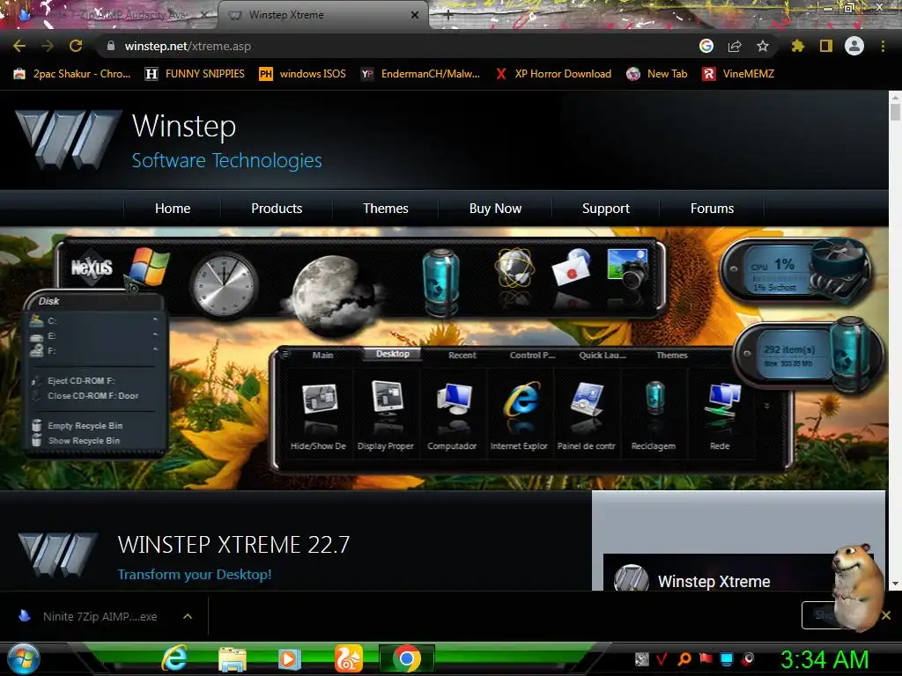Viewport: 902px width, 676px height.
Task: Share this page via share icon
Action: click(x=735, y=46)
